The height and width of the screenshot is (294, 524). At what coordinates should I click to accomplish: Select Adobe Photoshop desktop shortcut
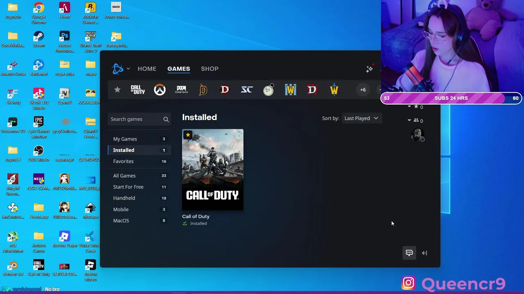[64, 42]
